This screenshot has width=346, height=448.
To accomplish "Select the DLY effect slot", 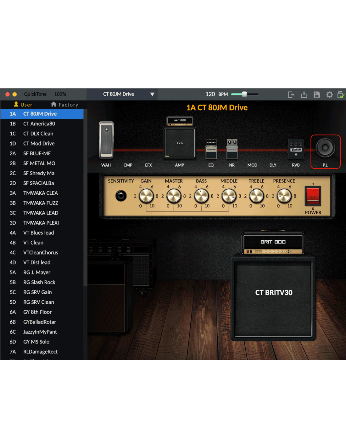I will point(273,165).
